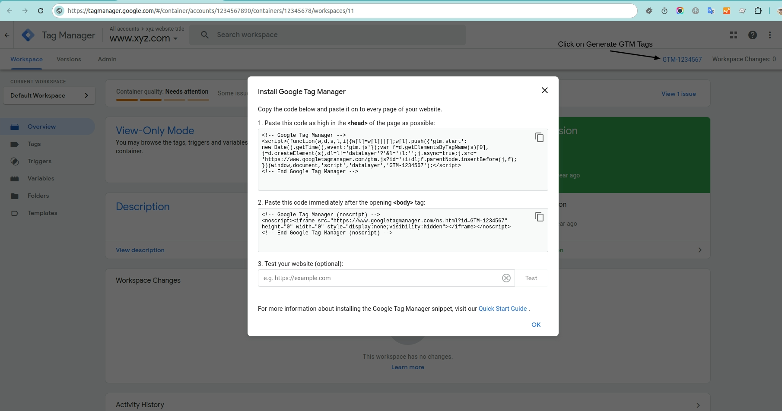Click the GTM-1234567 container ID link

click(x=682, y=60)
